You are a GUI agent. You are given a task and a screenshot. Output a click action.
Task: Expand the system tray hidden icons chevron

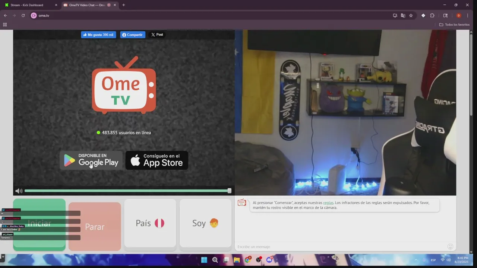point(416,260)
